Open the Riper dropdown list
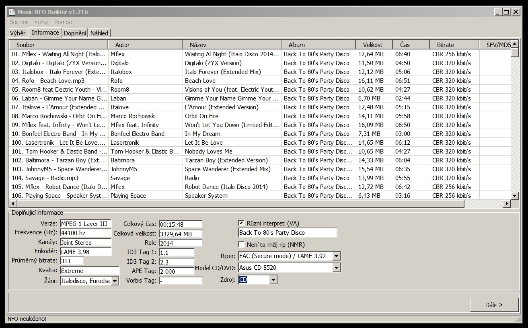Image resolution: width=528 pixels, height=328 pixels. [x=337, y=256]
